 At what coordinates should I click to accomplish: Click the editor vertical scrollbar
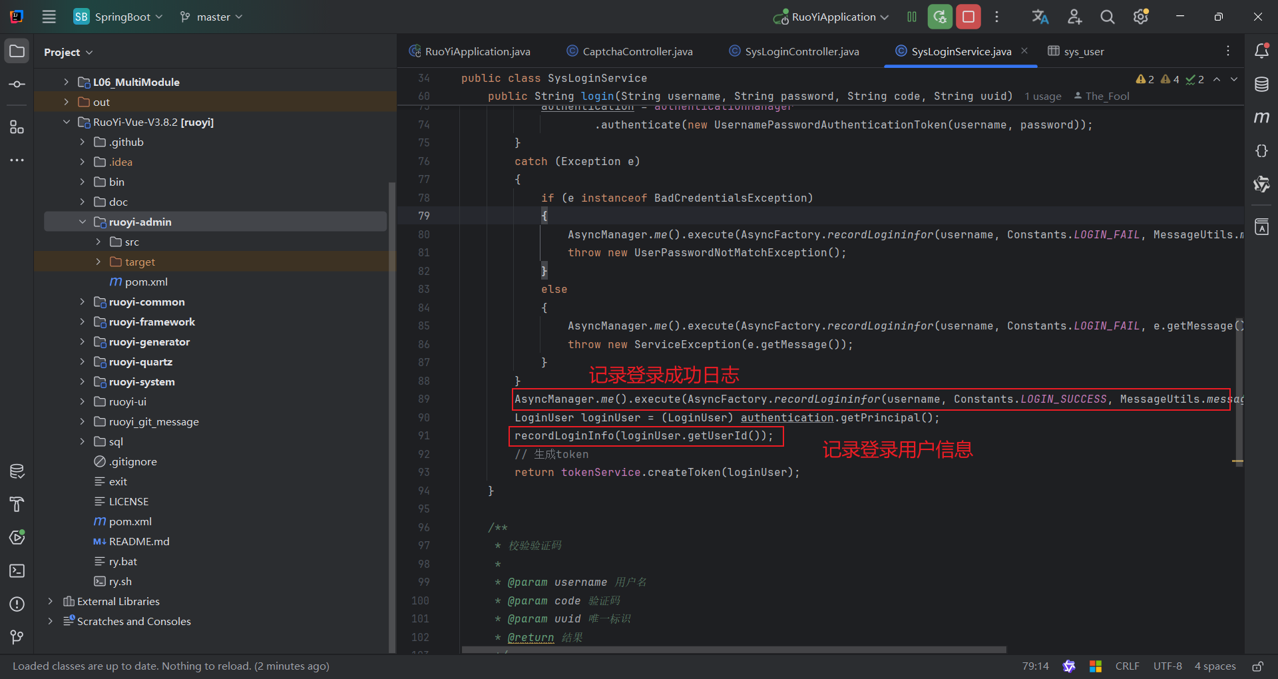[x=1239, y=392]
